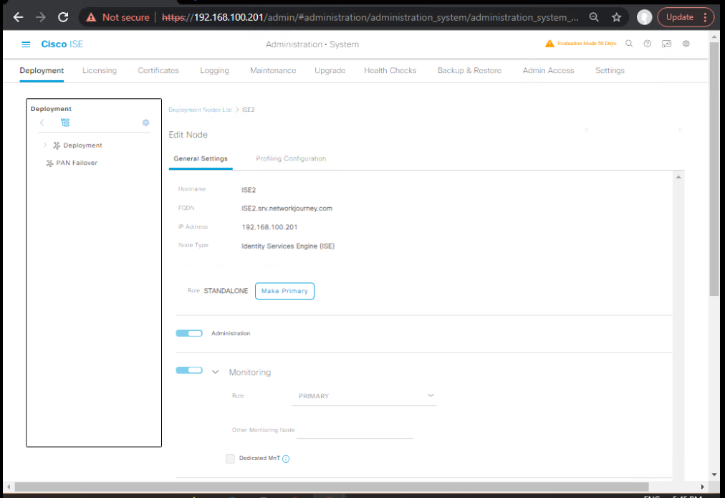This screenshot has height=498, width=725.
Task: Switch to the Deployment top tab
Action: (x=42, y=70)
